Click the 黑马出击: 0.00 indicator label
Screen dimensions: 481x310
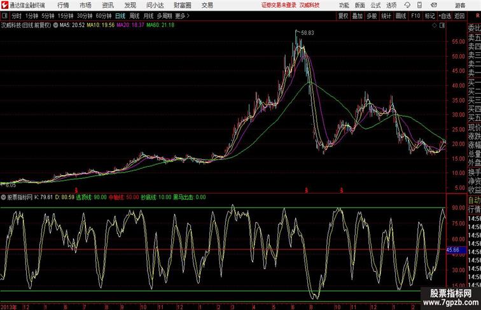tap(190, 197)
